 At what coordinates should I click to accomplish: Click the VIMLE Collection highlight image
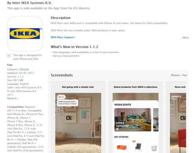(133, 120)
